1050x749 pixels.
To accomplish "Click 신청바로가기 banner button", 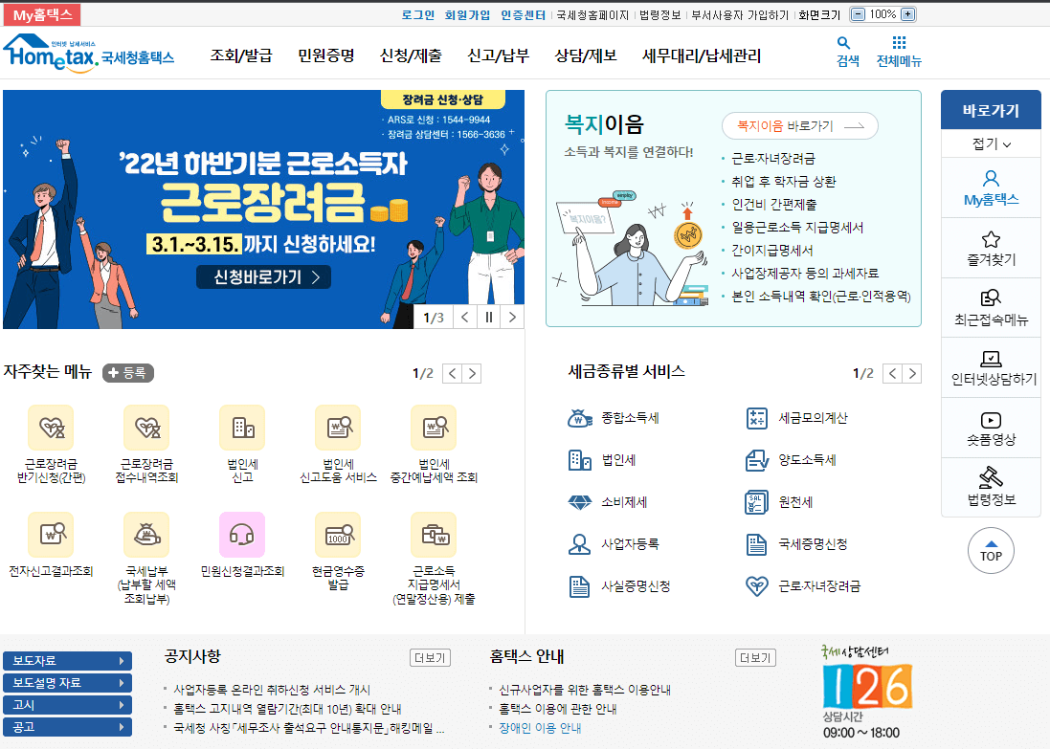I will coord(264,277).
